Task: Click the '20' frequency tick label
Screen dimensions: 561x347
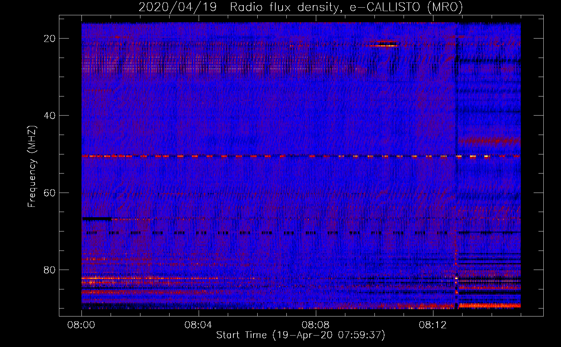Action: coord(50,39)
